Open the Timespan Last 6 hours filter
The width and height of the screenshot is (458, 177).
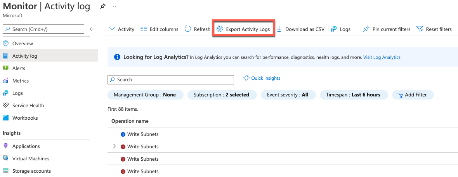click(x=354, y=95)
